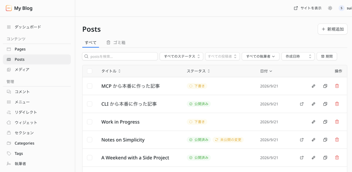Open ウィジェット in the sidebar
The image size is (352, 172).
pyautogui.click(x=37, y=123)
